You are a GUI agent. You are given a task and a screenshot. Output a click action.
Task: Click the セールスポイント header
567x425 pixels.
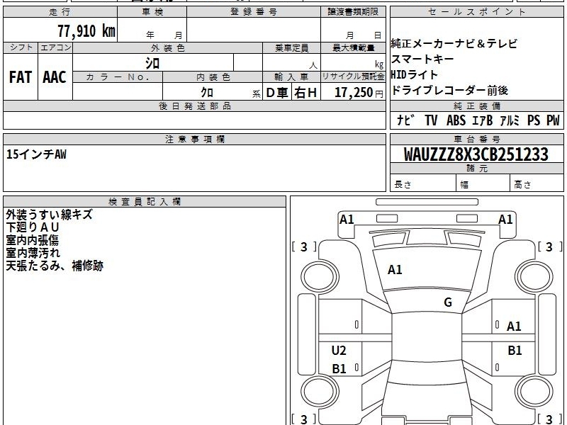click(476, 12)
